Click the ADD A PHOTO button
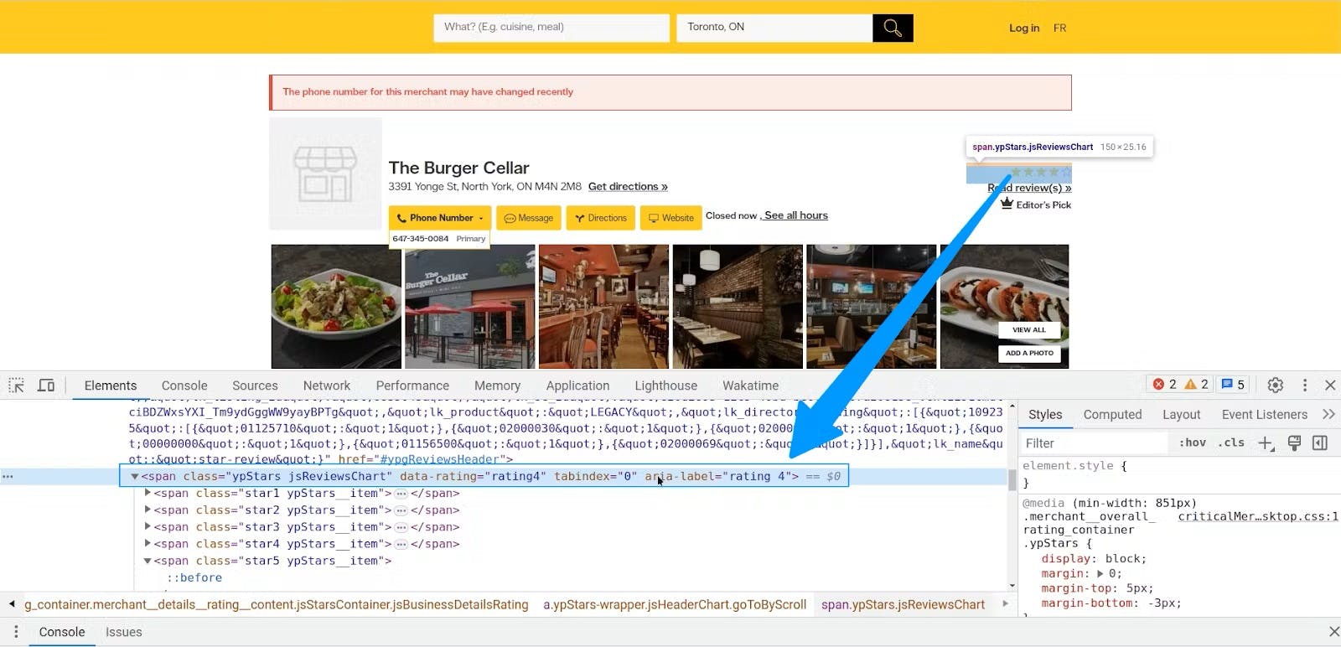This screenshot has width=1341, height=647. click(1029, 353)
